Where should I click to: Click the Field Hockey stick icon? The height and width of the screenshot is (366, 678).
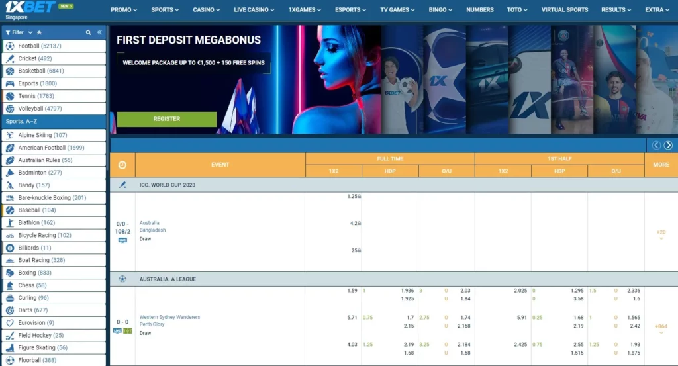[x=10, y=336]
